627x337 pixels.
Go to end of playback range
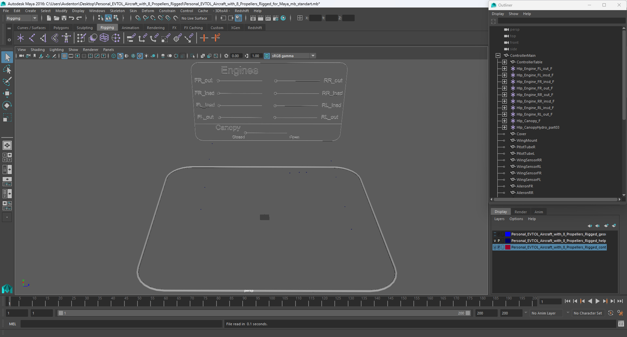(x=620, y=301)
